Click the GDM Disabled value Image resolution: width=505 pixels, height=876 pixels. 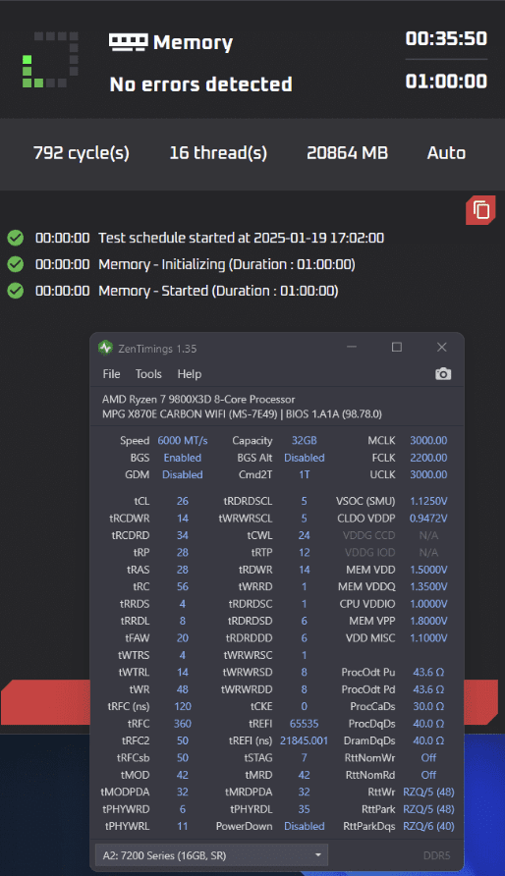[x=182, y=475]
